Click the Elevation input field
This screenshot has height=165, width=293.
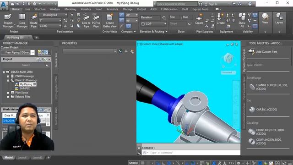pos(151,17)
